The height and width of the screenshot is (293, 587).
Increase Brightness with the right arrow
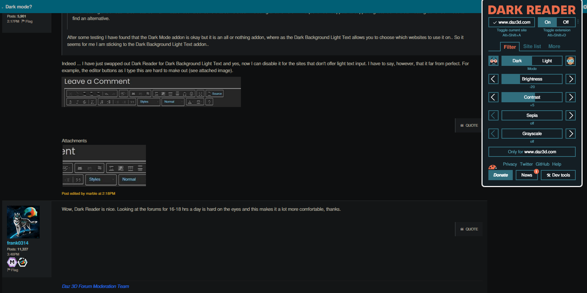[571, 79]
